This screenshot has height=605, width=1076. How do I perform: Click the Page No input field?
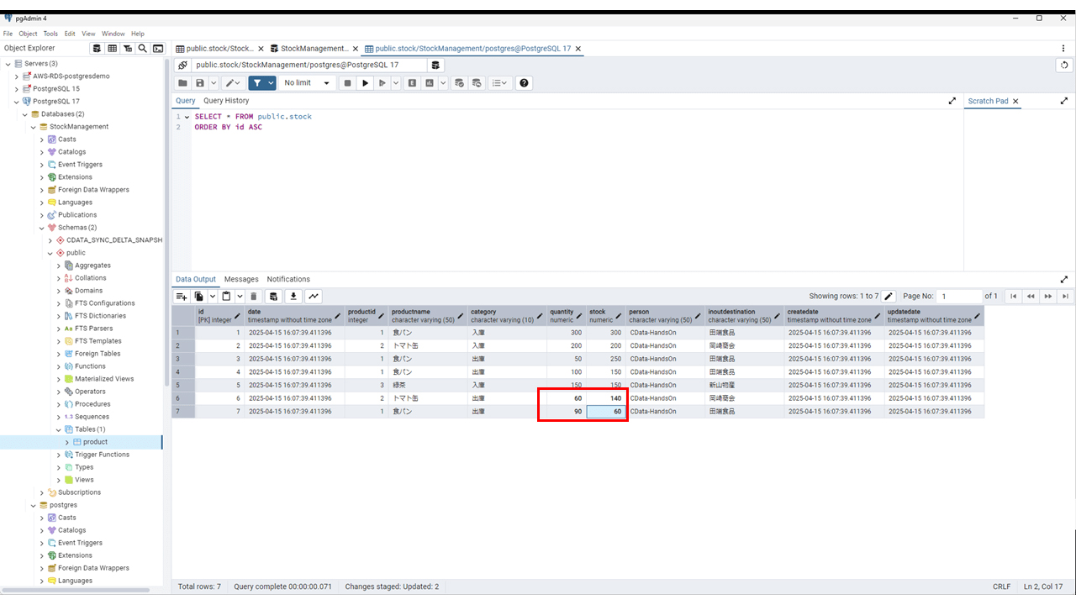[x=960, y=297]
